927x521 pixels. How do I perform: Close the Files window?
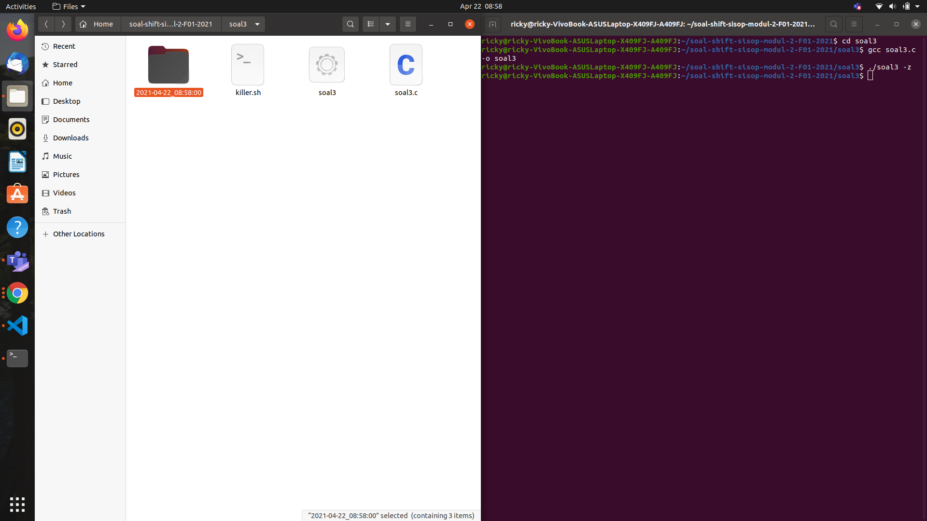[x=470, y=24]
